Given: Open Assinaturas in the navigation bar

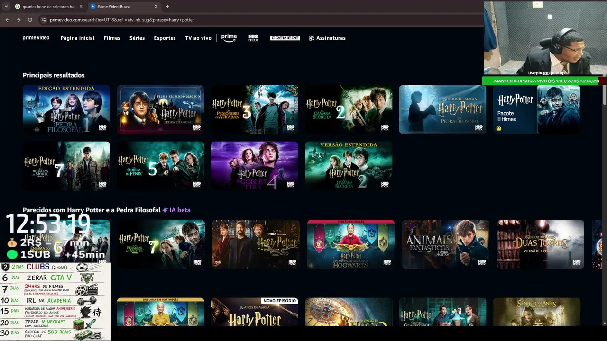Looking at the screenshot, I should [327, 38].
